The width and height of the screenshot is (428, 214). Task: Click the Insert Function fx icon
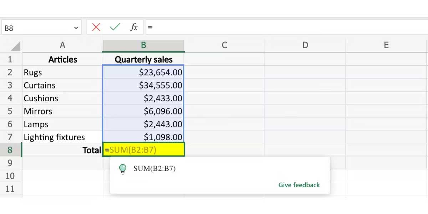pyautogui.click(x=134, y=27)
